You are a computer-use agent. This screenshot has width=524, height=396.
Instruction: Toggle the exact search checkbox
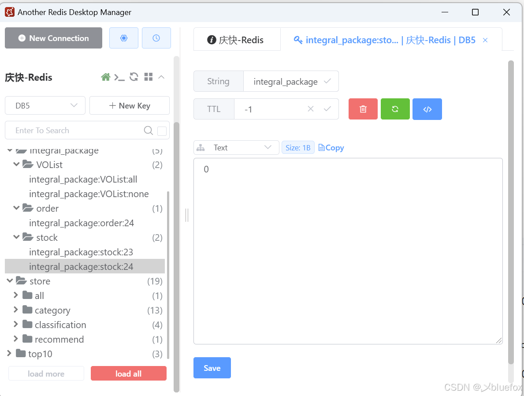162,131
